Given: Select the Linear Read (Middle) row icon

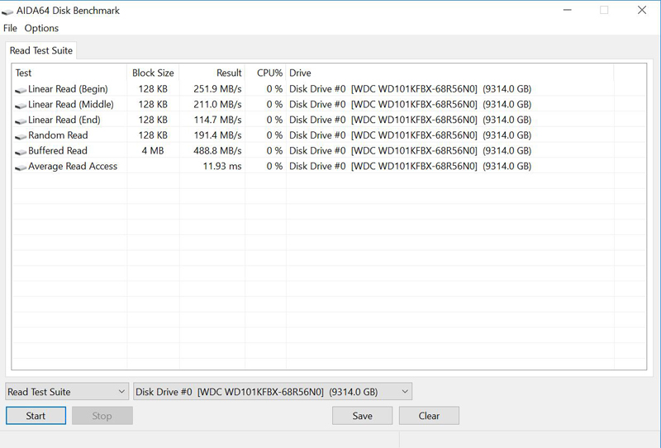Looking at the screenshot, I should tap(21, 106).
